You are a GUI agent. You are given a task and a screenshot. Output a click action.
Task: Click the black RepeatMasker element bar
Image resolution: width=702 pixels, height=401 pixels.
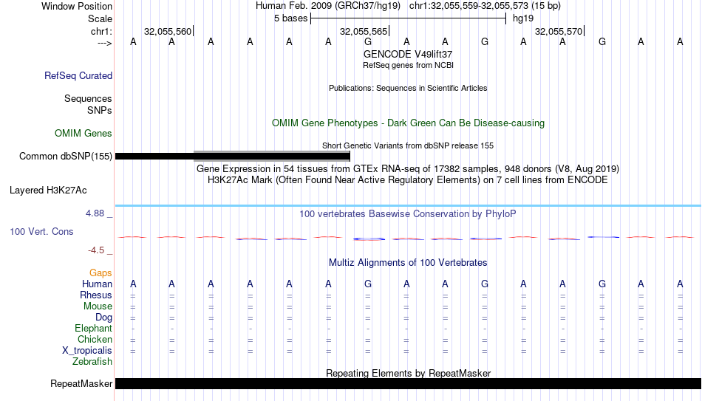(409, 383)
